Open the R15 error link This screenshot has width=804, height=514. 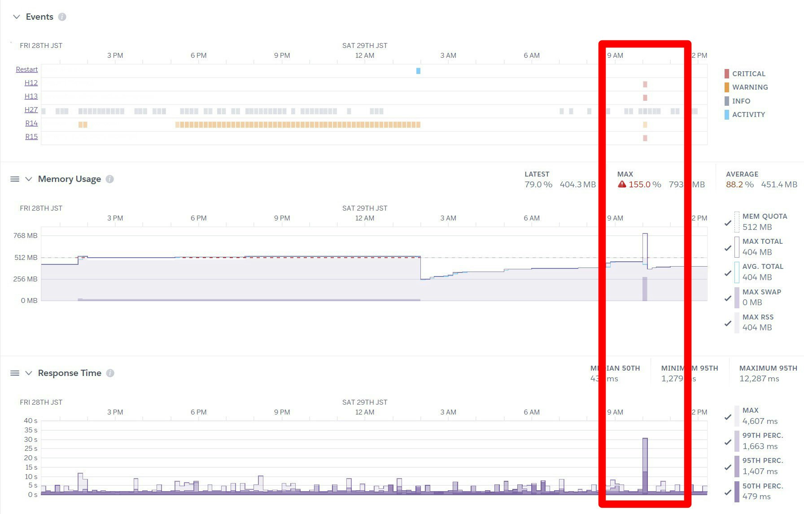31,137
